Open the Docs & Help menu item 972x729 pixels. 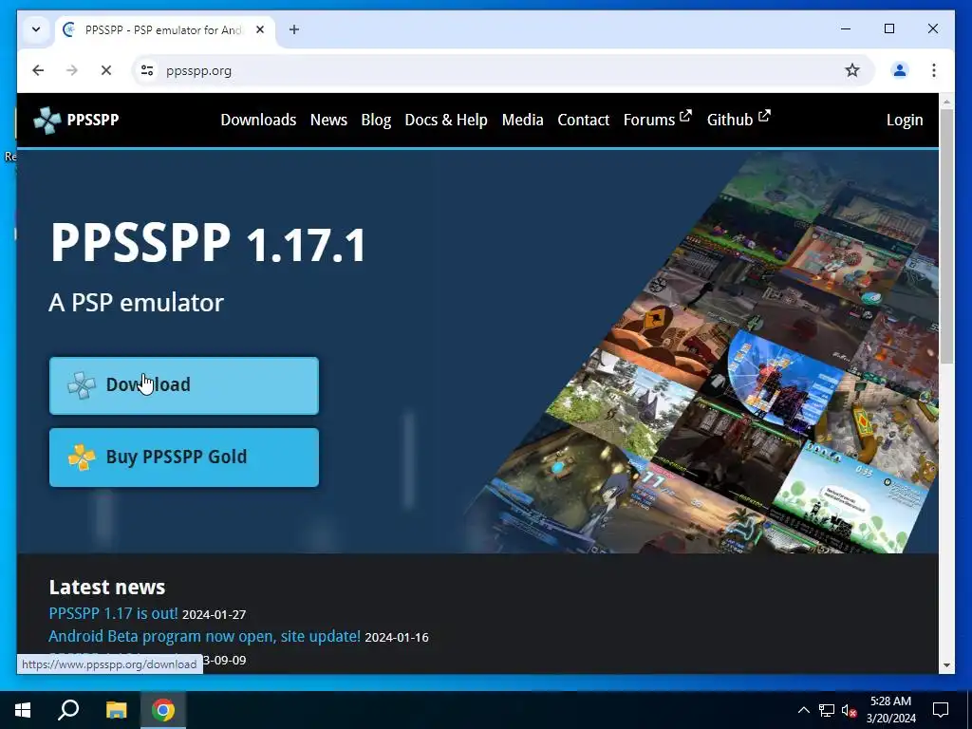(446, 120)
